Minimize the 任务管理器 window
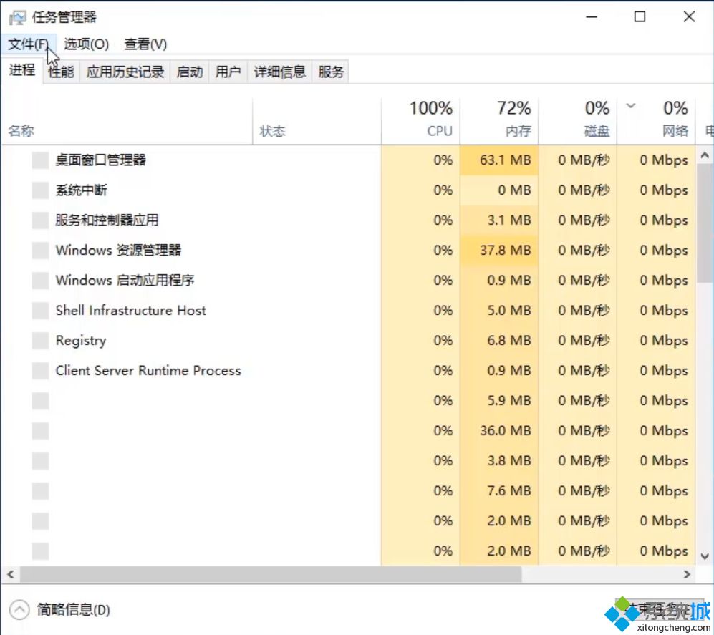Viewport: 714px width, 635px height. coord(592,17)
